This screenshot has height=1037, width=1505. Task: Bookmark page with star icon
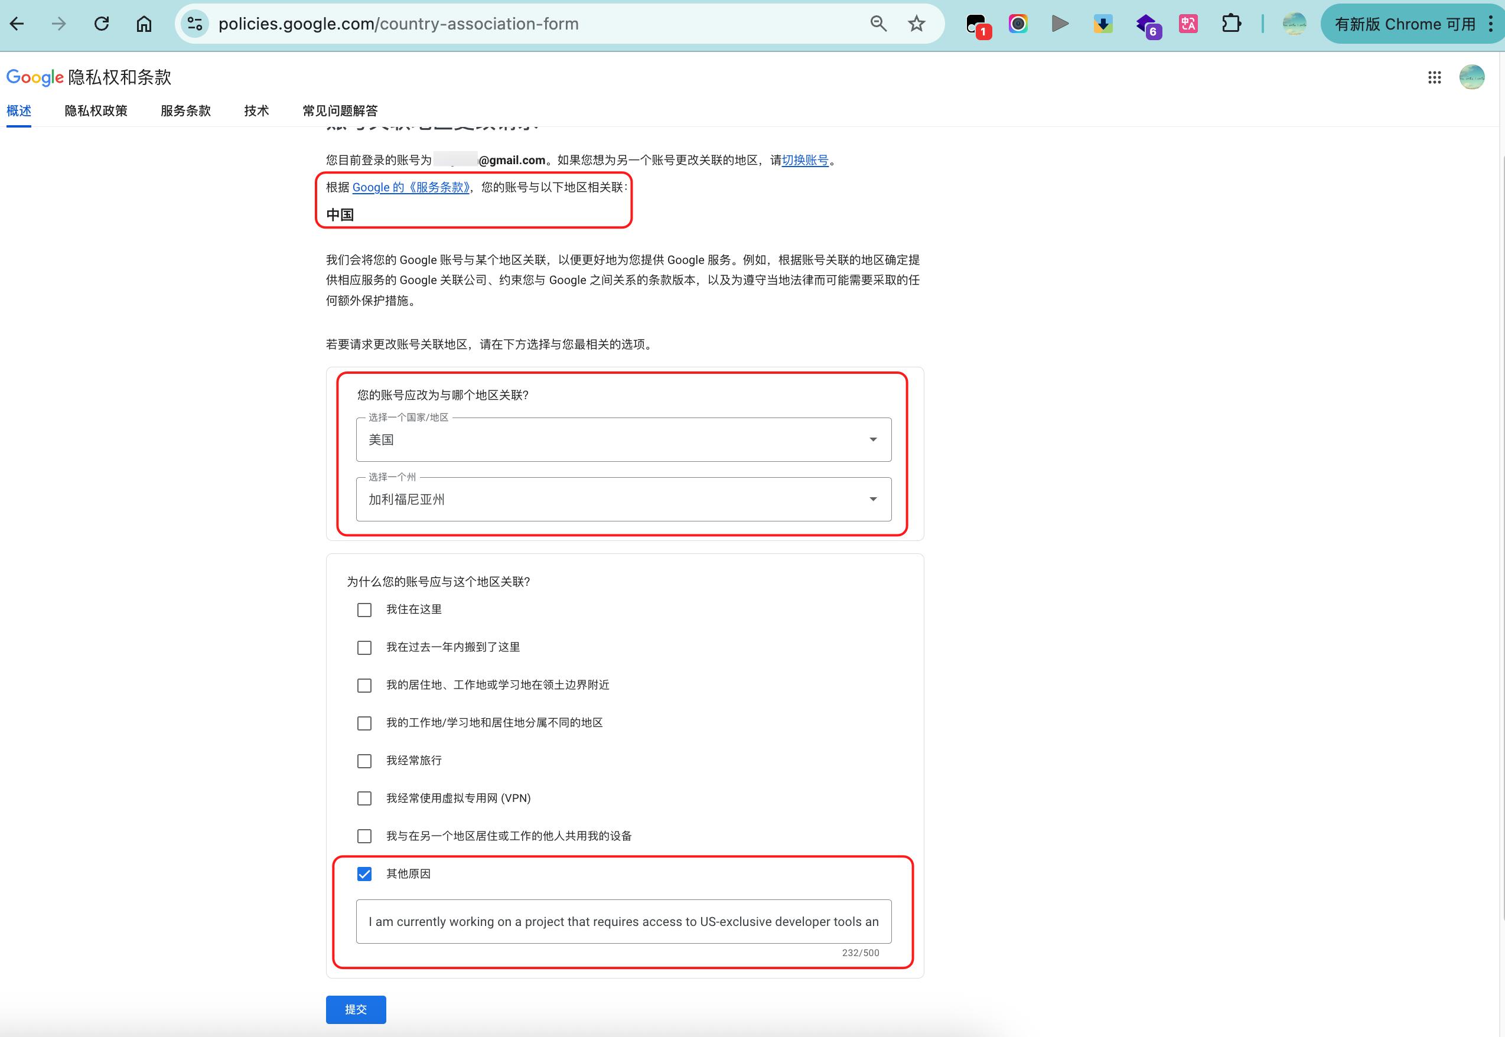pyautogui.click(x=916, y=24)
